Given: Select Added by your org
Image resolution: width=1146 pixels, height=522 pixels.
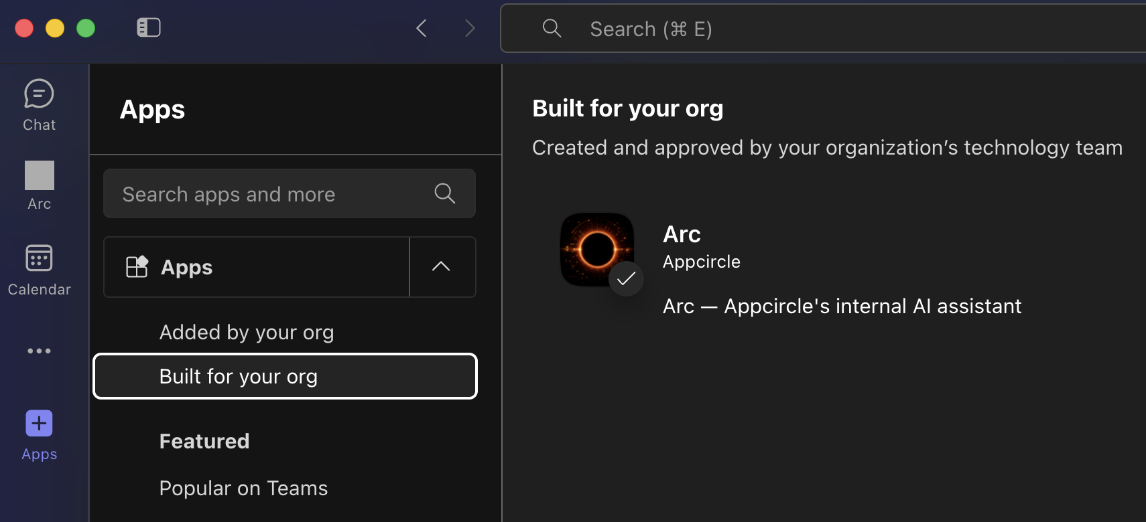Looking at the screenshot, I should click(247, 332).
